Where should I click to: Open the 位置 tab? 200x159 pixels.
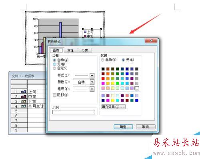click(85, 51)
